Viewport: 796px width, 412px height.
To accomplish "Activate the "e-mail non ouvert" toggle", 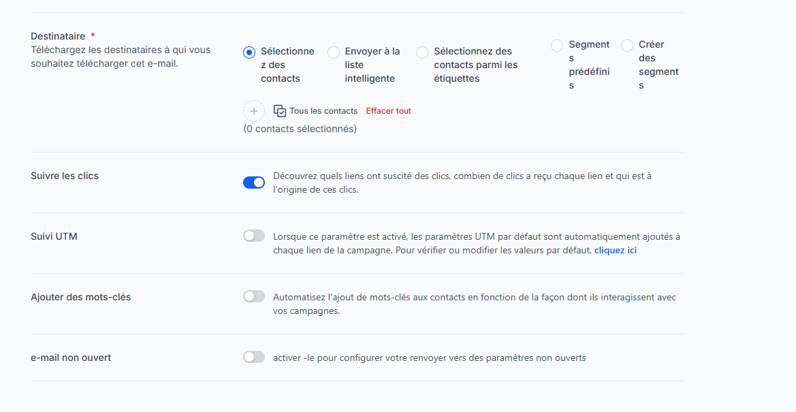I will pyautogui.click(x=254, y=357).
